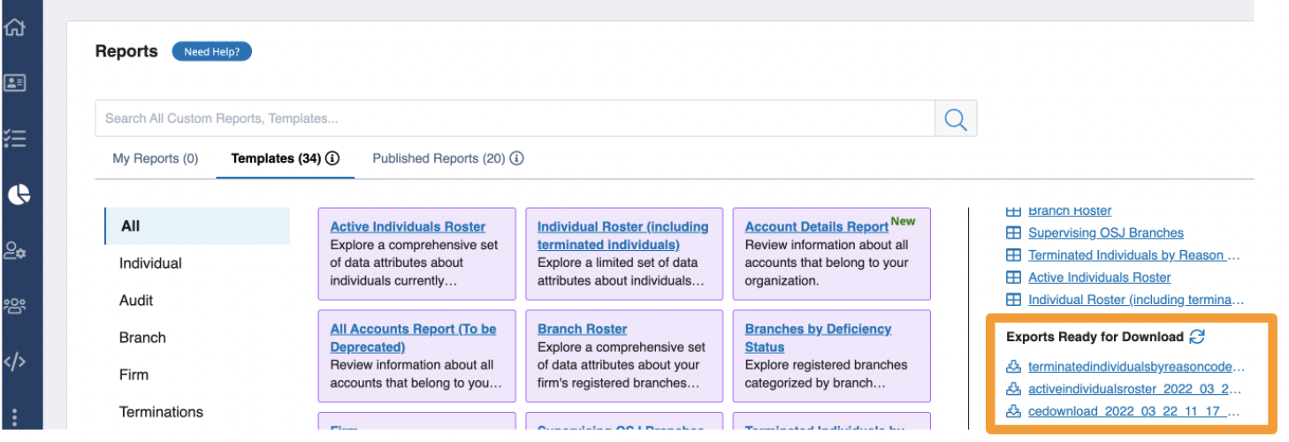Open the three-dot more menu in the sidebar
This screenshot has height=442, width=1289.
click(x=15, y=417)
